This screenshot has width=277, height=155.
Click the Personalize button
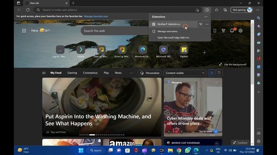tap(150, 73)
